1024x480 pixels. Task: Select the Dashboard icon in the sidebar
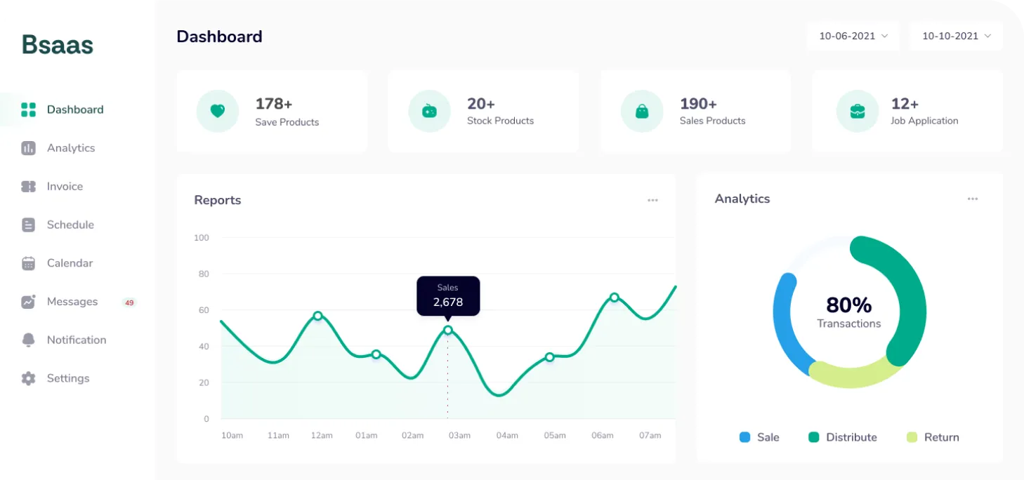[28, 109]
